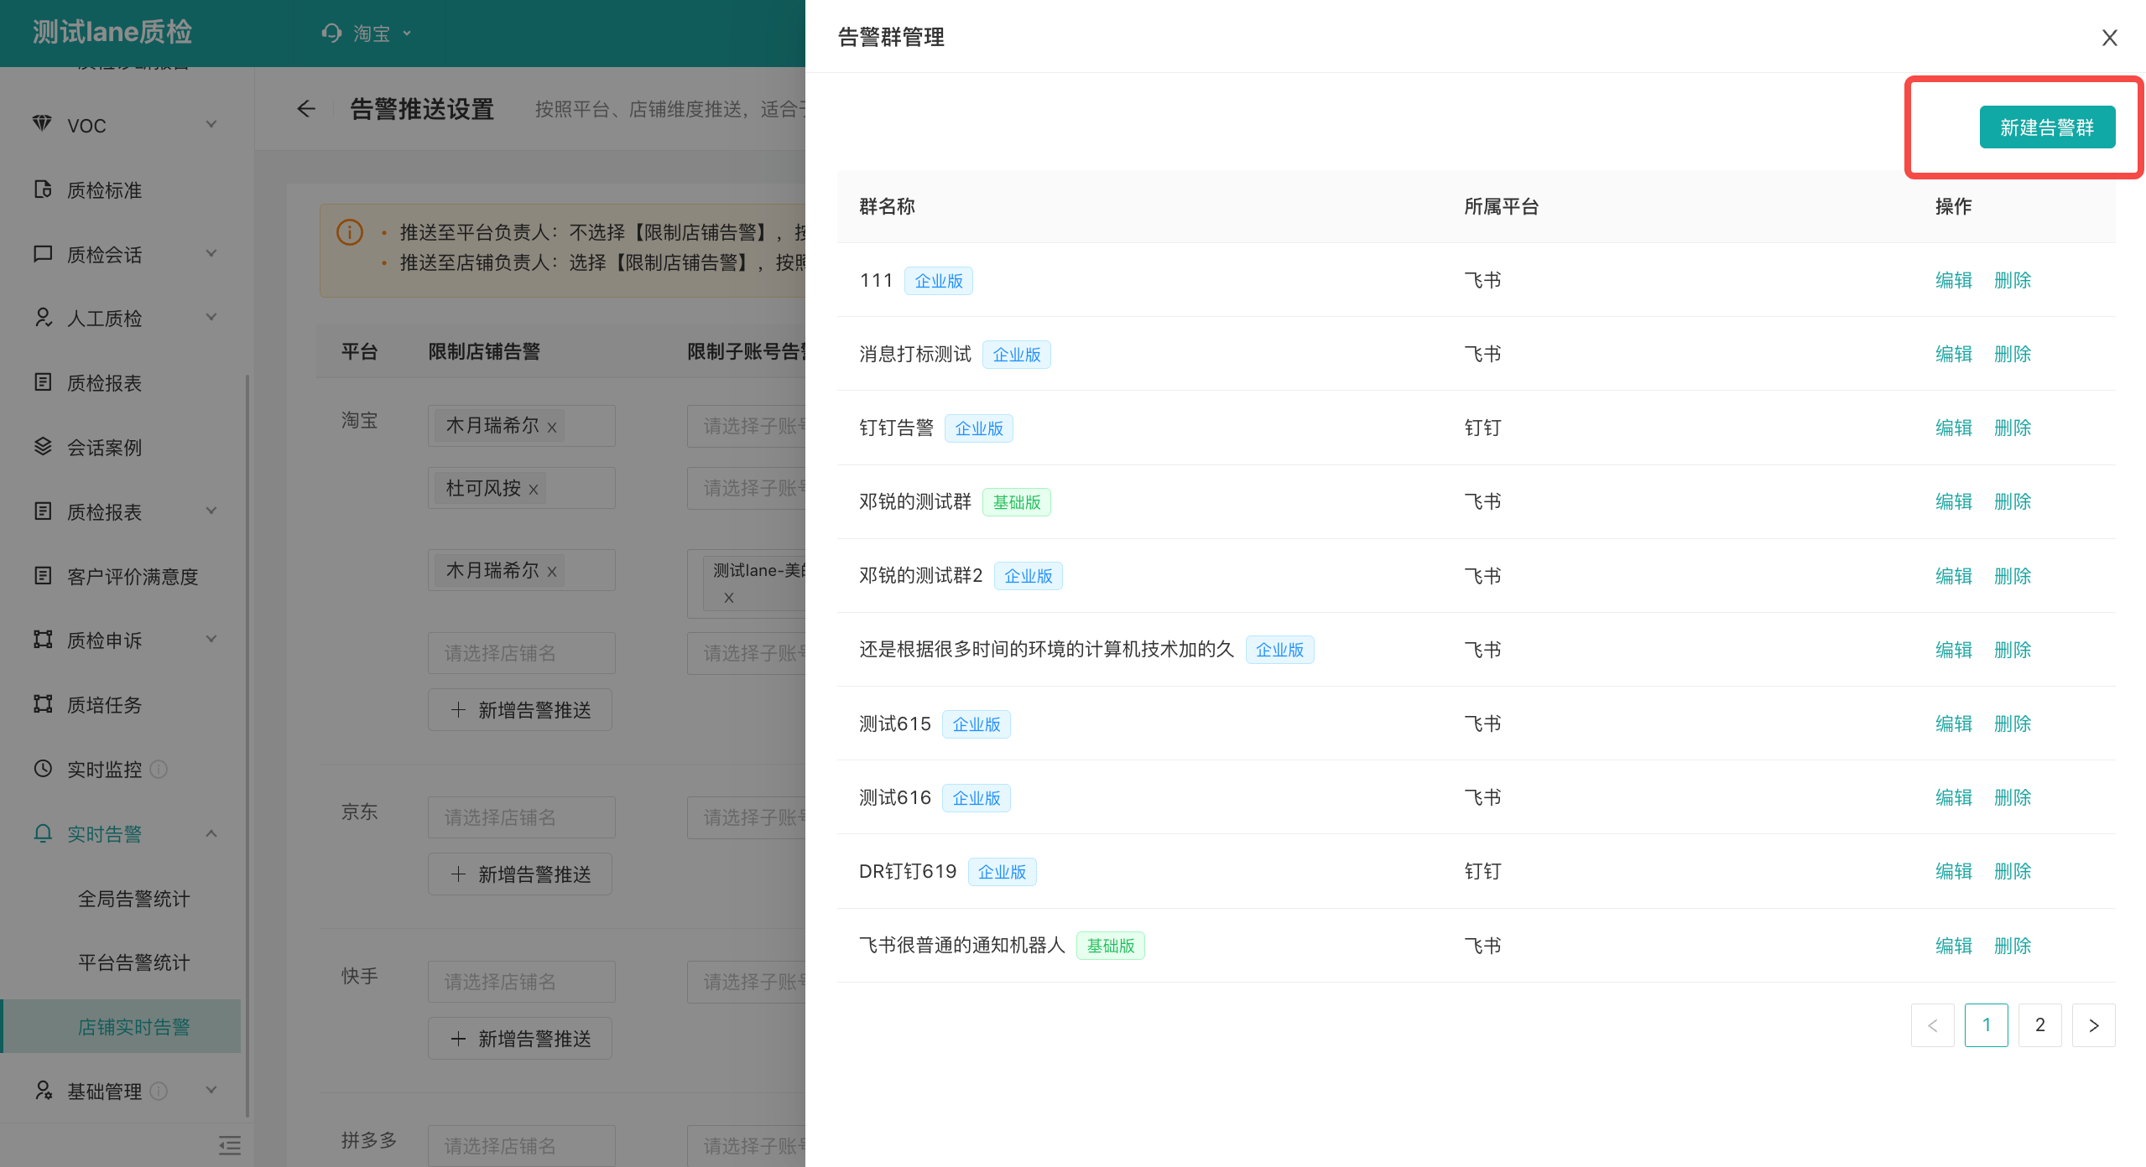The image size is (2146, 1167).
Task: Go back using the arrow beside 告警推送设置
Action: 306,109
